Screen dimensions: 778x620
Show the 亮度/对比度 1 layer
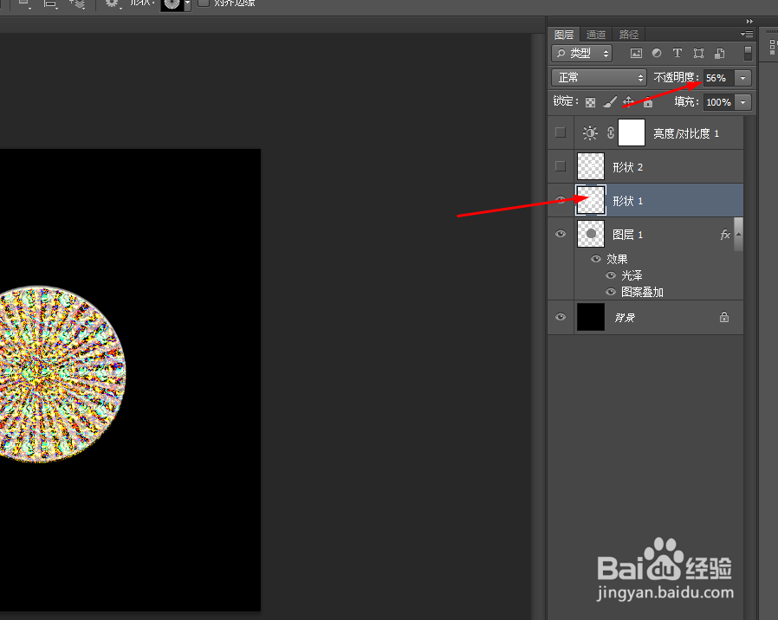tap(561, 132)
